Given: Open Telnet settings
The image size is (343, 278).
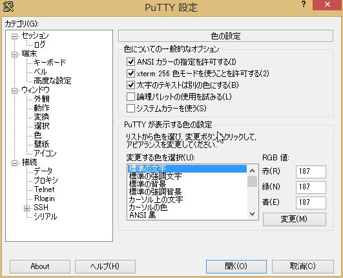Looking at the screenshot, I should tap(45, 189).
